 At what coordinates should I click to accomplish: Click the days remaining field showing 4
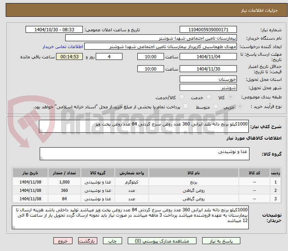pos(109,56)
